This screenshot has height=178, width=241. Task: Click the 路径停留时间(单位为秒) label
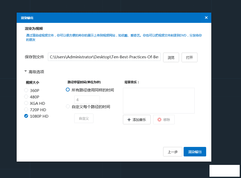84,82
